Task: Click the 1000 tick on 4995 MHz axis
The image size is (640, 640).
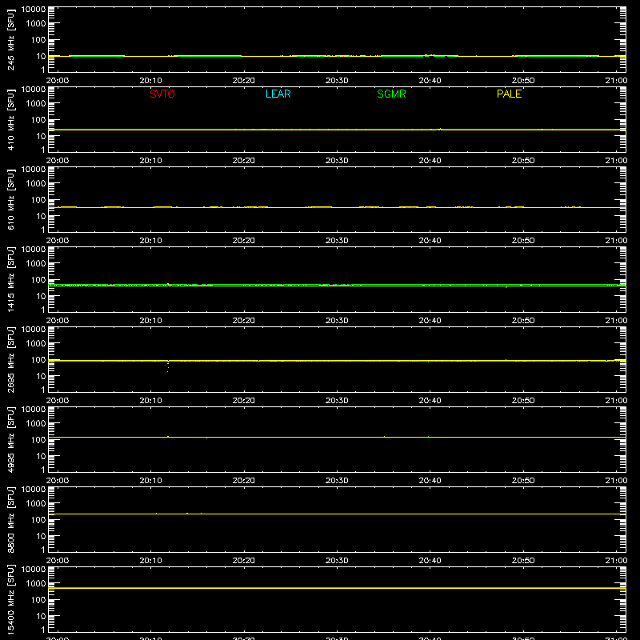Action: (x=35, y=424)
